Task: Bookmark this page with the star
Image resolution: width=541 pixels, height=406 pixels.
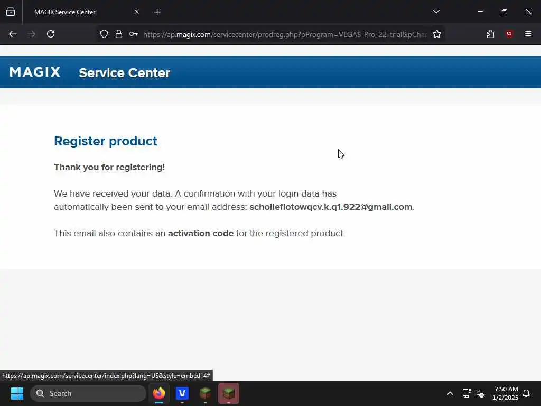Action: pos(437,34)
